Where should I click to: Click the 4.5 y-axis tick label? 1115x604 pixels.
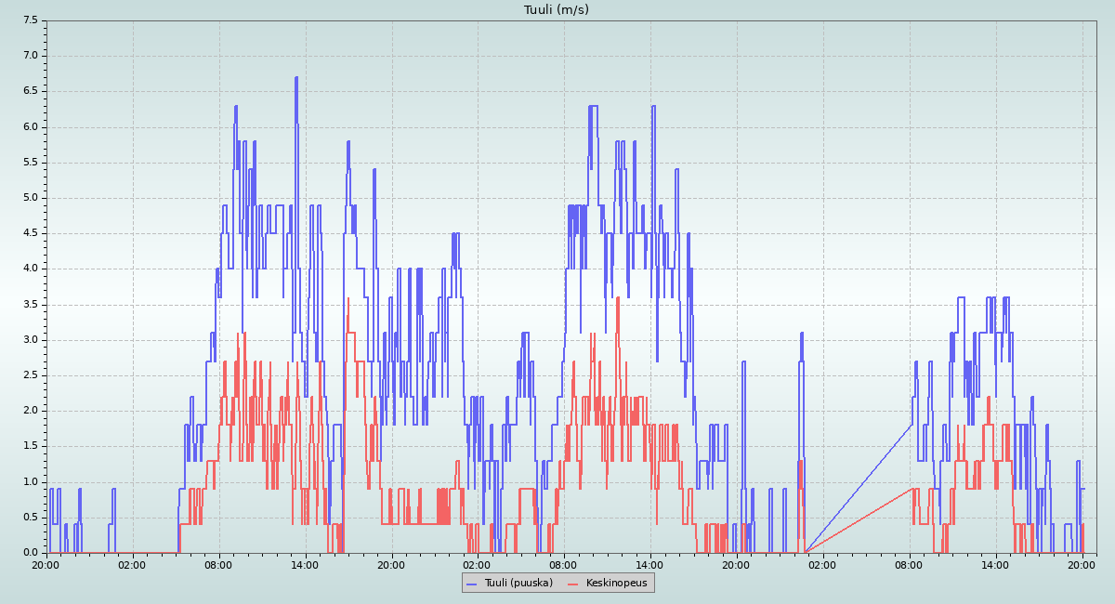point(32,233)
